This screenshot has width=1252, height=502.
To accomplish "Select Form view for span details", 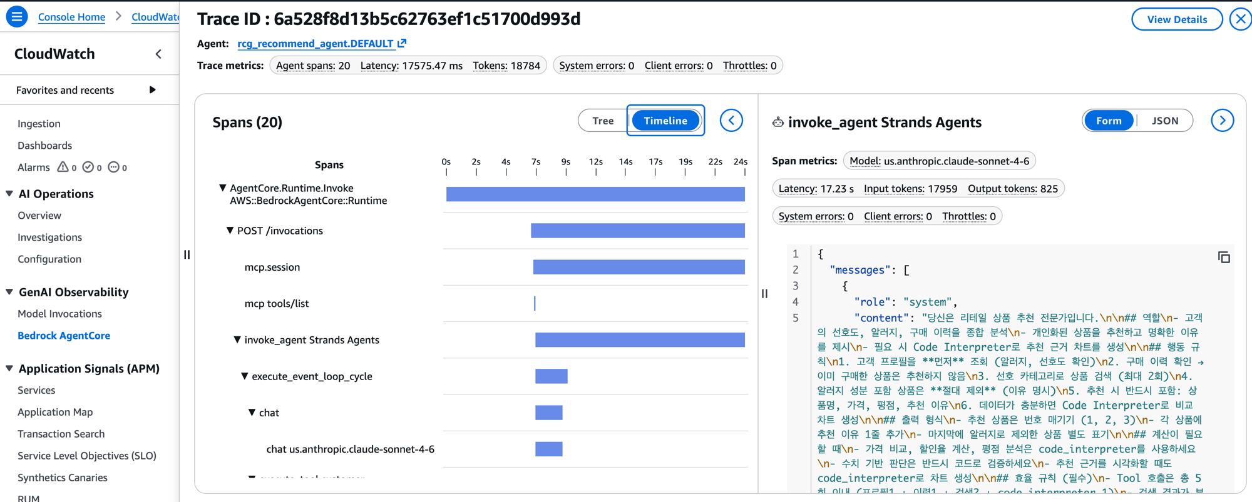I will 1109,121.
